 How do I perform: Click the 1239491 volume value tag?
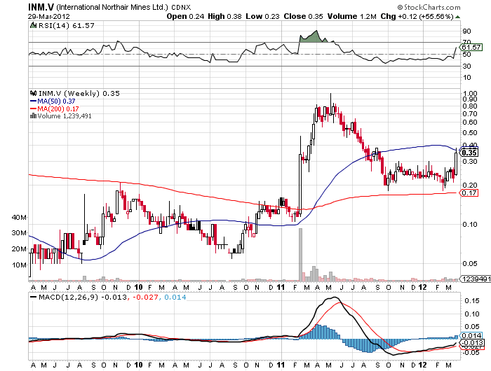click(x=471, y=279)
